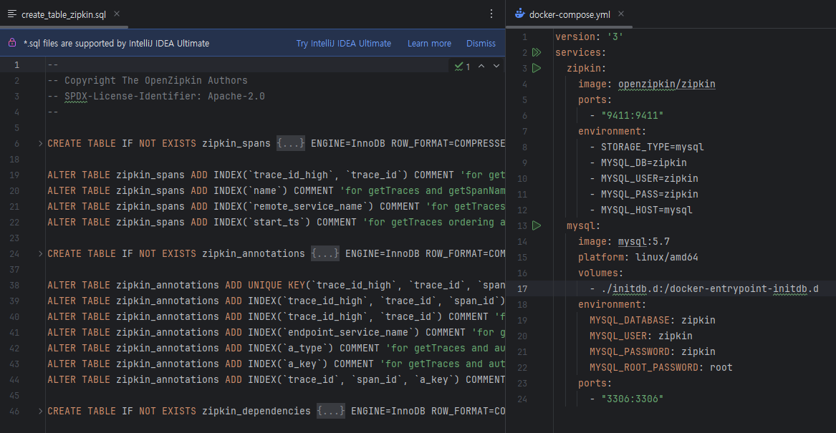Open the Learn more link

[x=429, y=43]
